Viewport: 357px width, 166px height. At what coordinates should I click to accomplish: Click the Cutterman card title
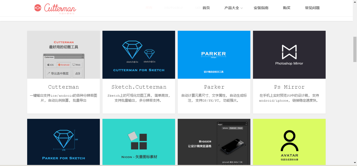pyautogui.click(x=64, y=87)
